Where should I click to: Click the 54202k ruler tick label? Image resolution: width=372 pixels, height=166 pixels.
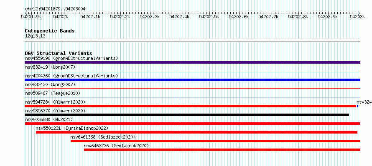pyautogui.click(x=61, y=17)
